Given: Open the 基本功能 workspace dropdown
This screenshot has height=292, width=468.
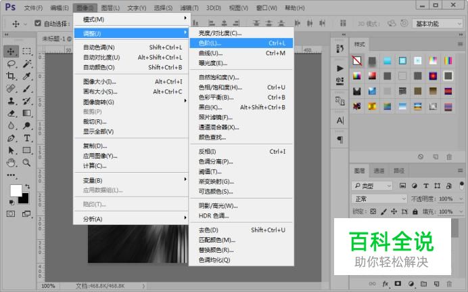Looking at the screenshot, I should pos(438,24).
